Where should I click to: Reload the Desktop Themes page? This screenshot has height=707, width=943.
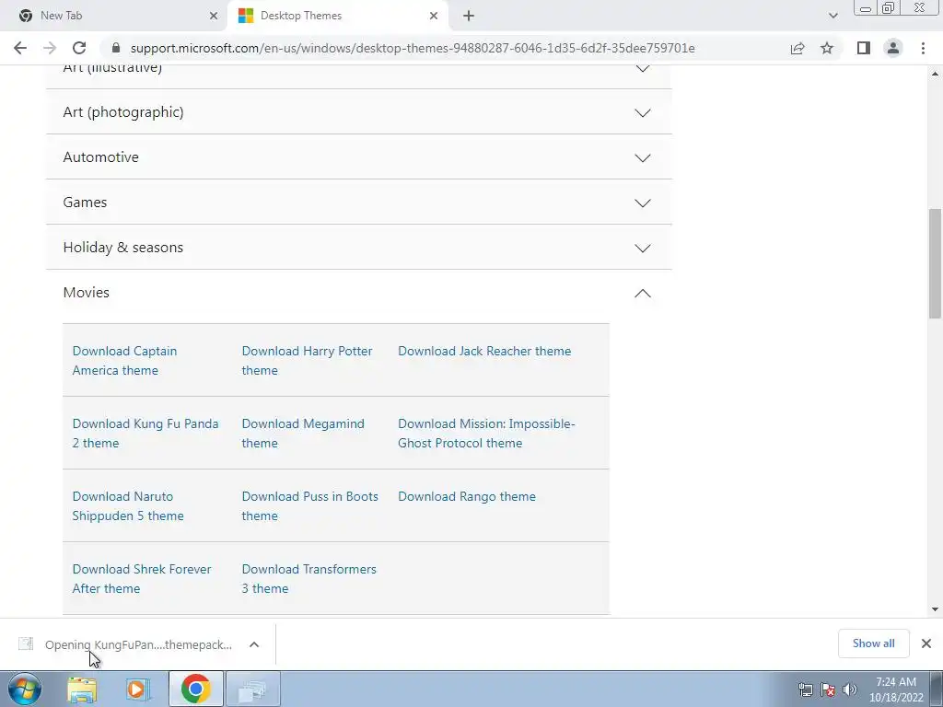(x=79, y=48)
